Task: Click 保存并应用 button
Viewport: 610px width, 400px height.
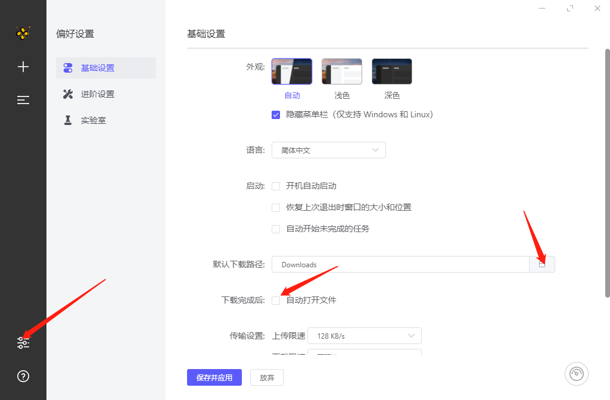Action: (214, 377)
